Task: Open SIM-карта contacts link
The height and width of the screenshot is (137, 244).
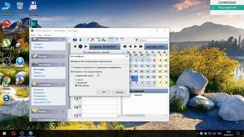Action: pos(39,47)
